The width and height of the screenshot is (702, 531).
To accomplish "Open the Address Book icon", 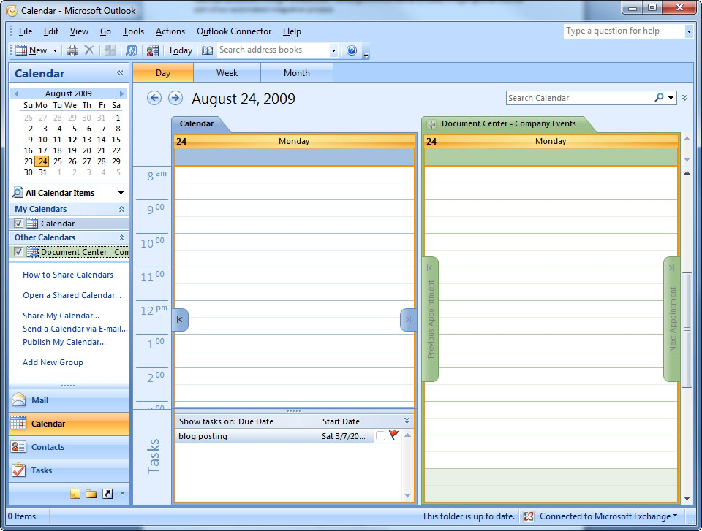I will click(207, 50).
